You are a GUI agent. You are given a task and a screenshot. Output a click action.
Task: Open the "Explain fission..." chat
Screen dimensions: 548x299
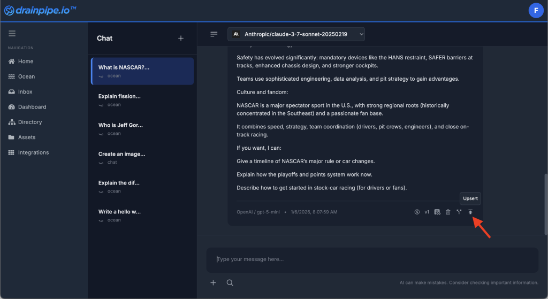(x=119, y=96)
